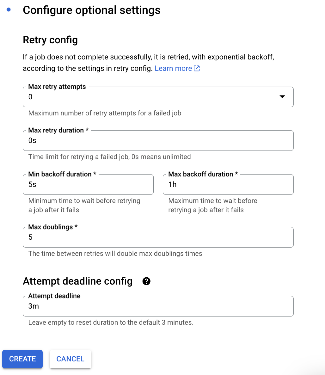The width and height of the screenshot is (325, 375).
Task: Click the Configure optional settings heading
Action: click(92, 10)
